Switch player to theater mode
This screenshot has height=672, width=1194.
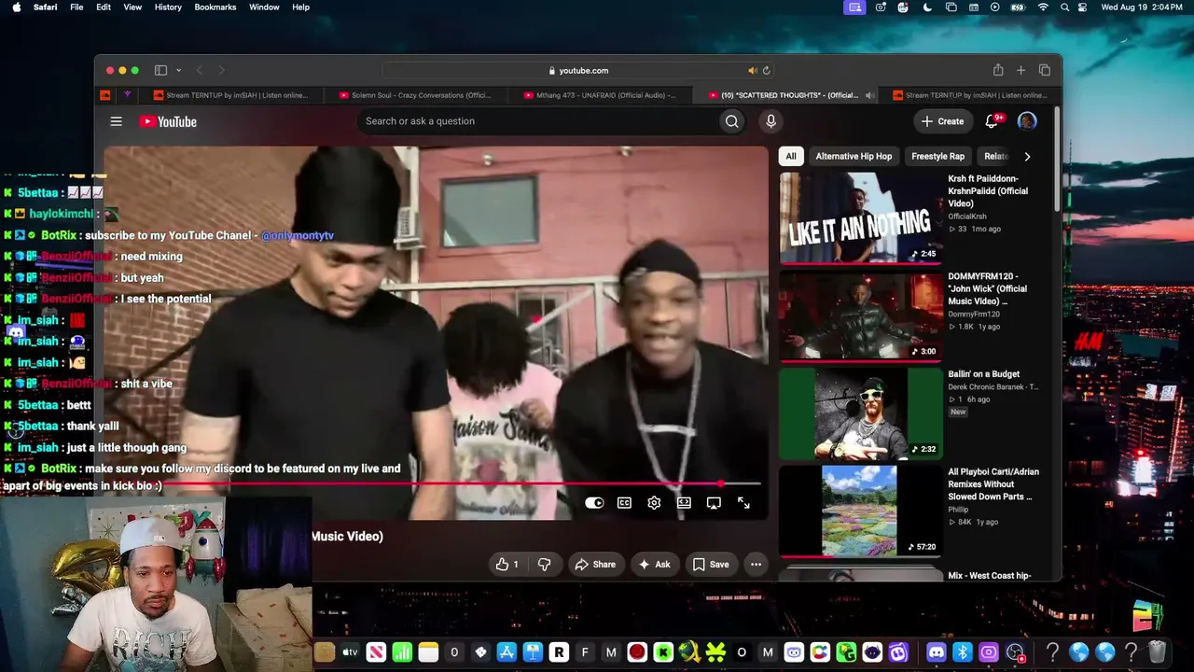(x=684, y=502)
